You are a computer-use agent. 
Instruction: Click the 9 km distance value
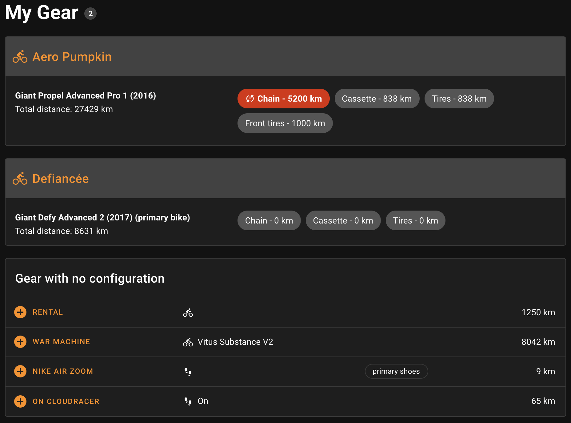(x=545, y=372)
